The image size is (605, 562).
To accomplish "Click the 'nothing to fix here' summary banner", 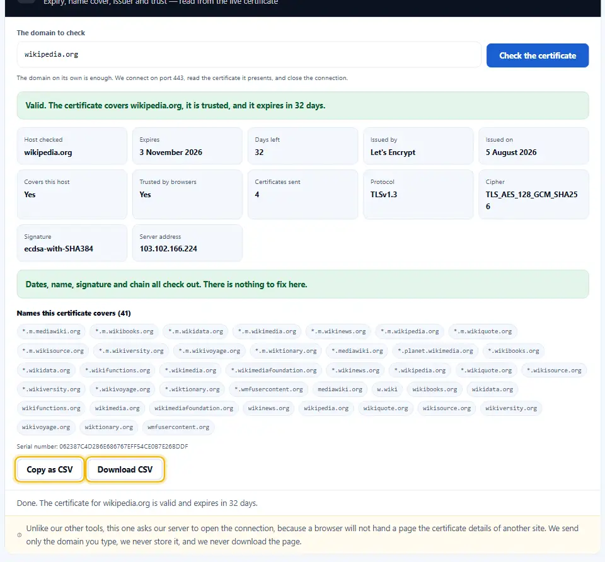I will point(303,284).
